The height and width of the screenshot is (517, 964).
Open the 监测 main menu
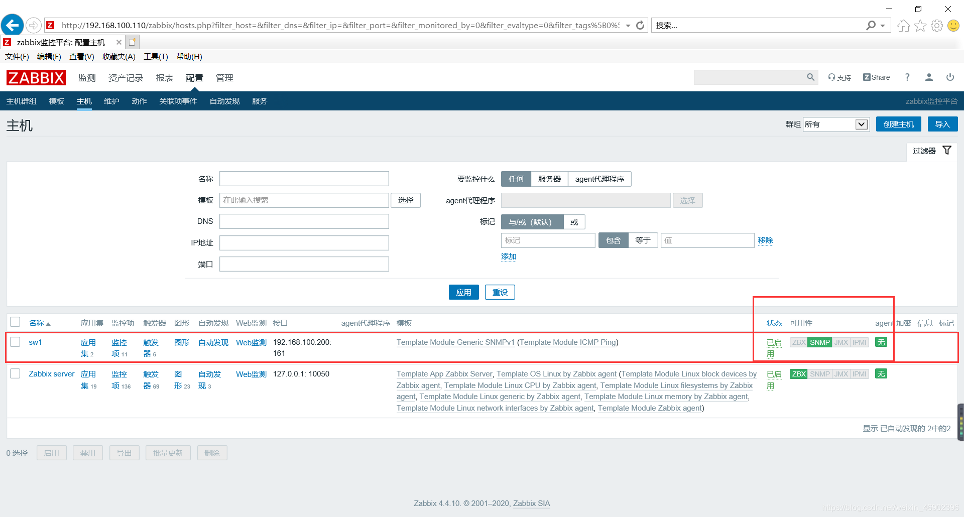(x=87, y=78)
